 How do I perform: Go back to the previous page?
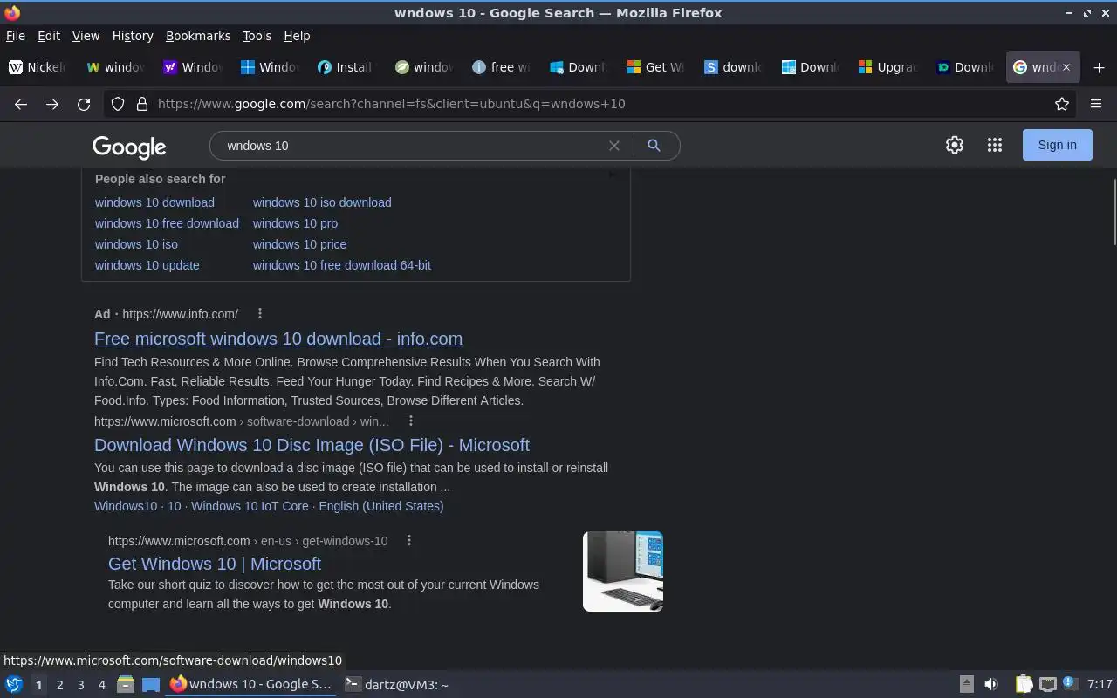pos(21,104)
